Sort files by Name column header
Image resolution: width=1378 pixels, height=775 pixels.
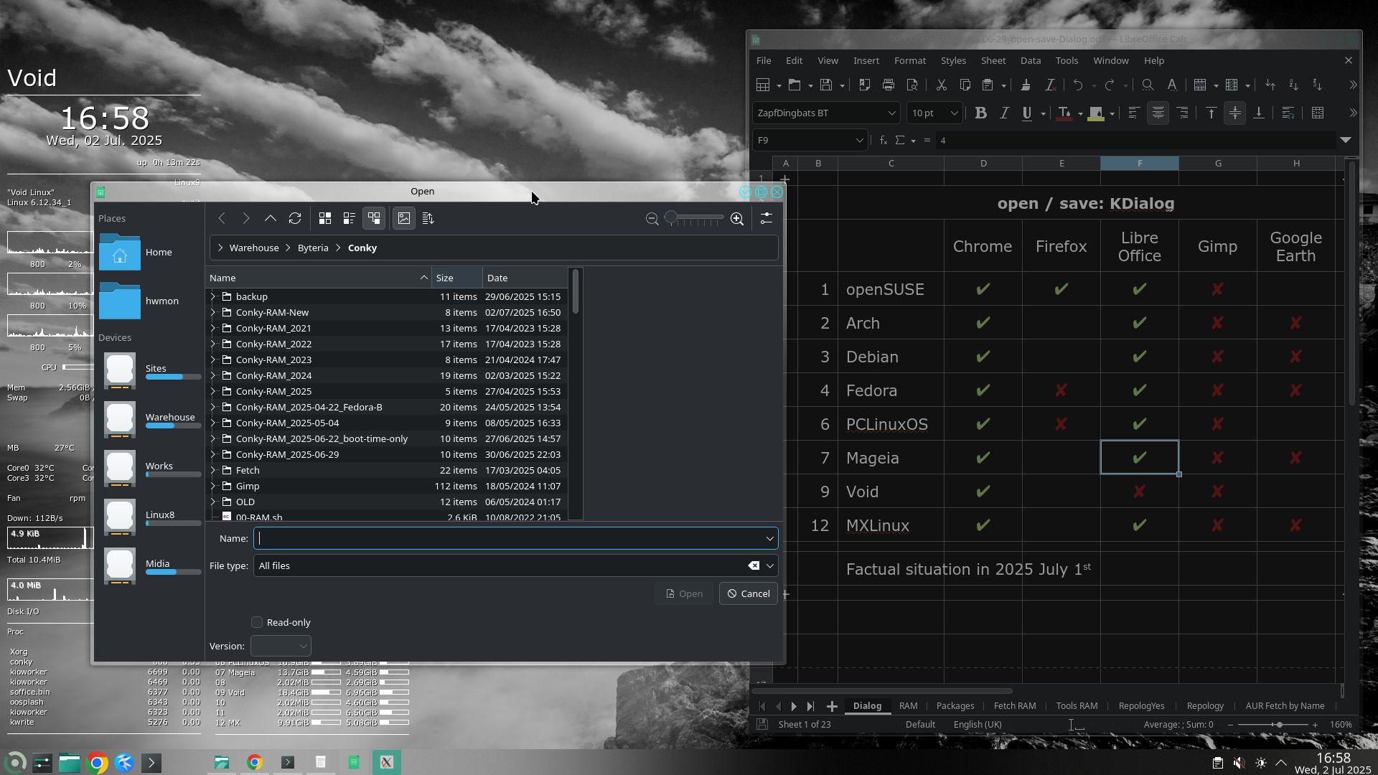click(x=319, y=278)
